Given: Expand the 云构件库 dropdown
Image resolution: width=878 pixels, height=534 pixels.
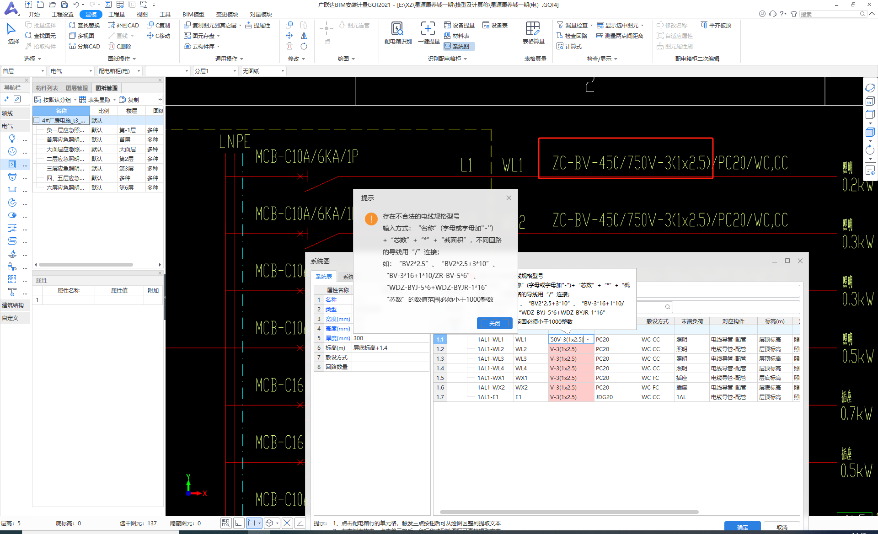Looking at the screenshot, I should [x=218, y=47].
